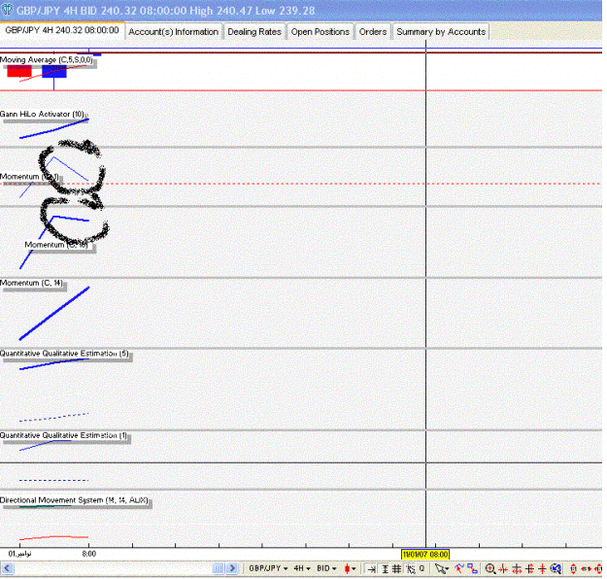Click the last red toolbar icon
607x579 pixels.
[x=598, y=569]
